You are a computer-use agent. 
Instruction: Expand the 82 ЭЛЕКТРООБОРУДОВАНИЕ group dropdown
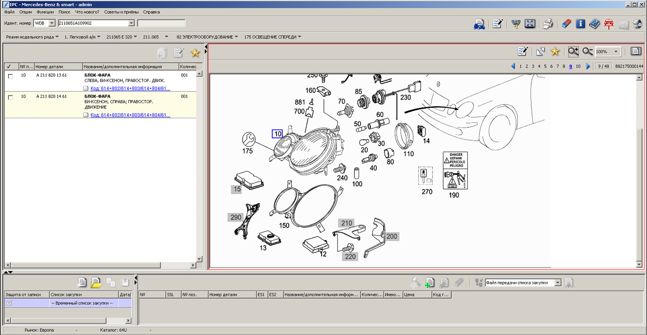236,37
